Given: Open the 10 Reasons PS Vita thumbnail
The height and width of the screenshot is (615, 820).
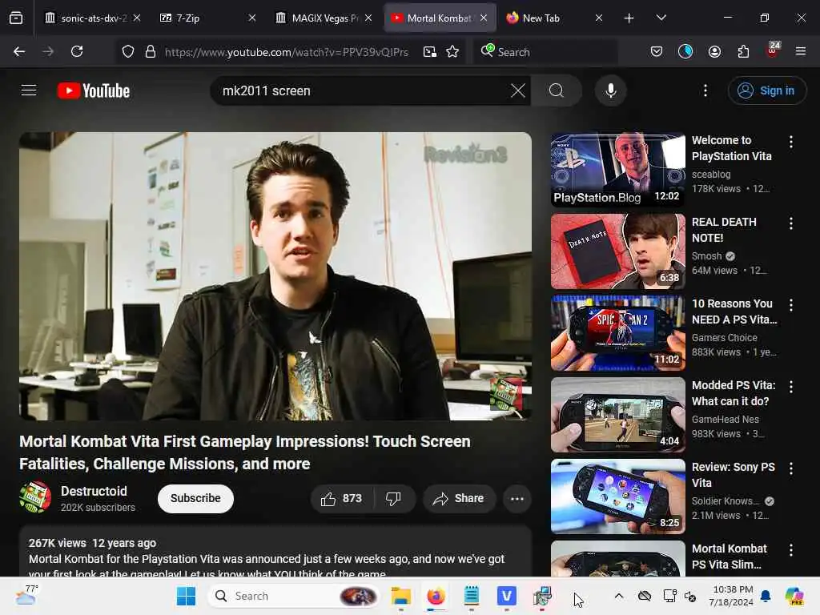Looking at the screenshot, I should click(617, 333).
